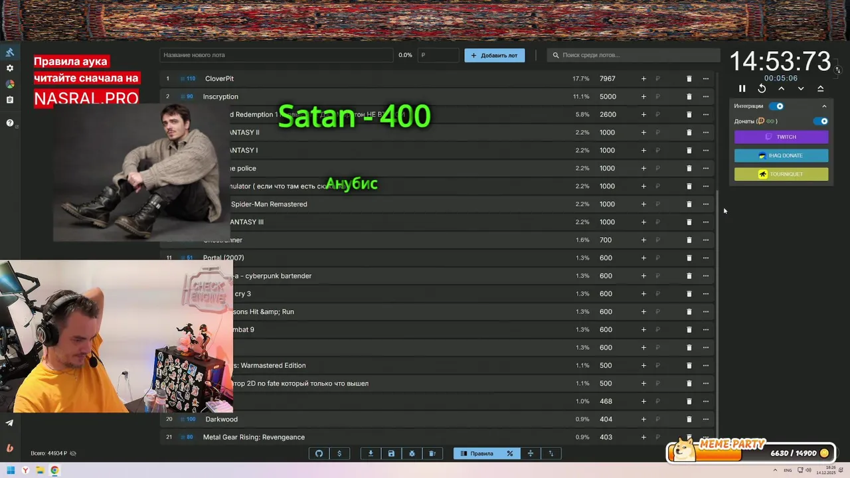850x478 pixels.
Task: Delete the cyberpunk bartender lot
Action: click(689, 276)
